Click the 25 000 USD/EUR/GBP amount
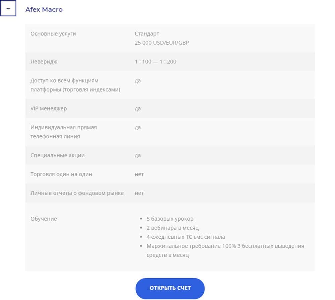 click(162, 43)
